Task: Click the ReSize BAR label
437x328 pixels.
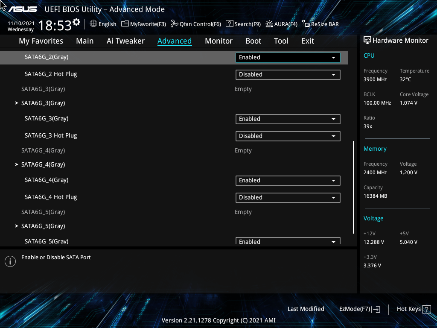Action: coord(325,24)
